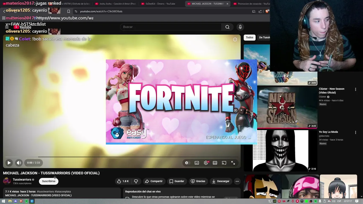Open more actions menu under the video
The image size is (363, 204).
click(237, 181)
